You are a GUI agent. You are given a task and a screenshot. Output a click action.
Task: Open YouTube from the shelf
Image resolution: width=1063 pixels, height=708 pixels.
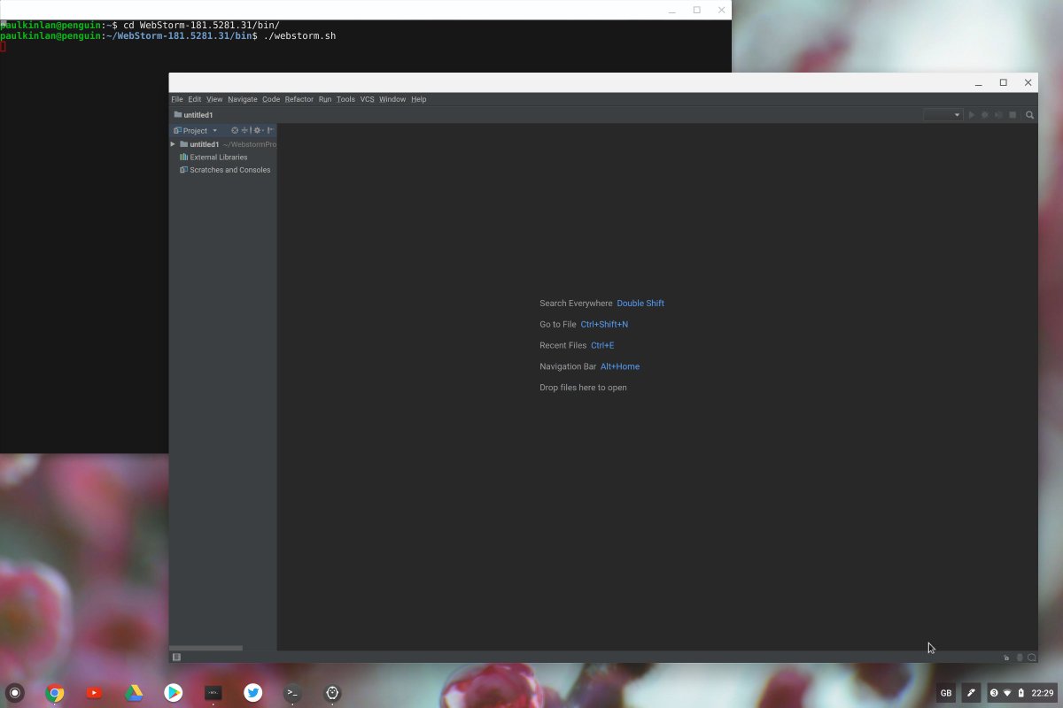95,693
